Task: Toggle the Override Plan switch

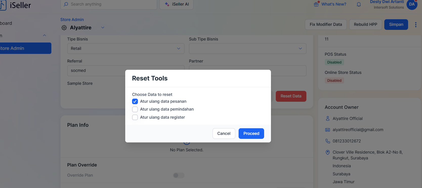Action: [179, 175]
